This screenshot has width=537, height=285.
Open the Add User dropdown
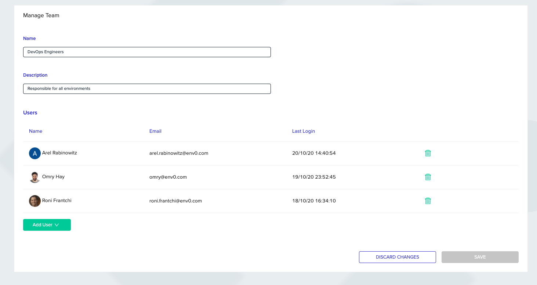click(x=47, y=225)
